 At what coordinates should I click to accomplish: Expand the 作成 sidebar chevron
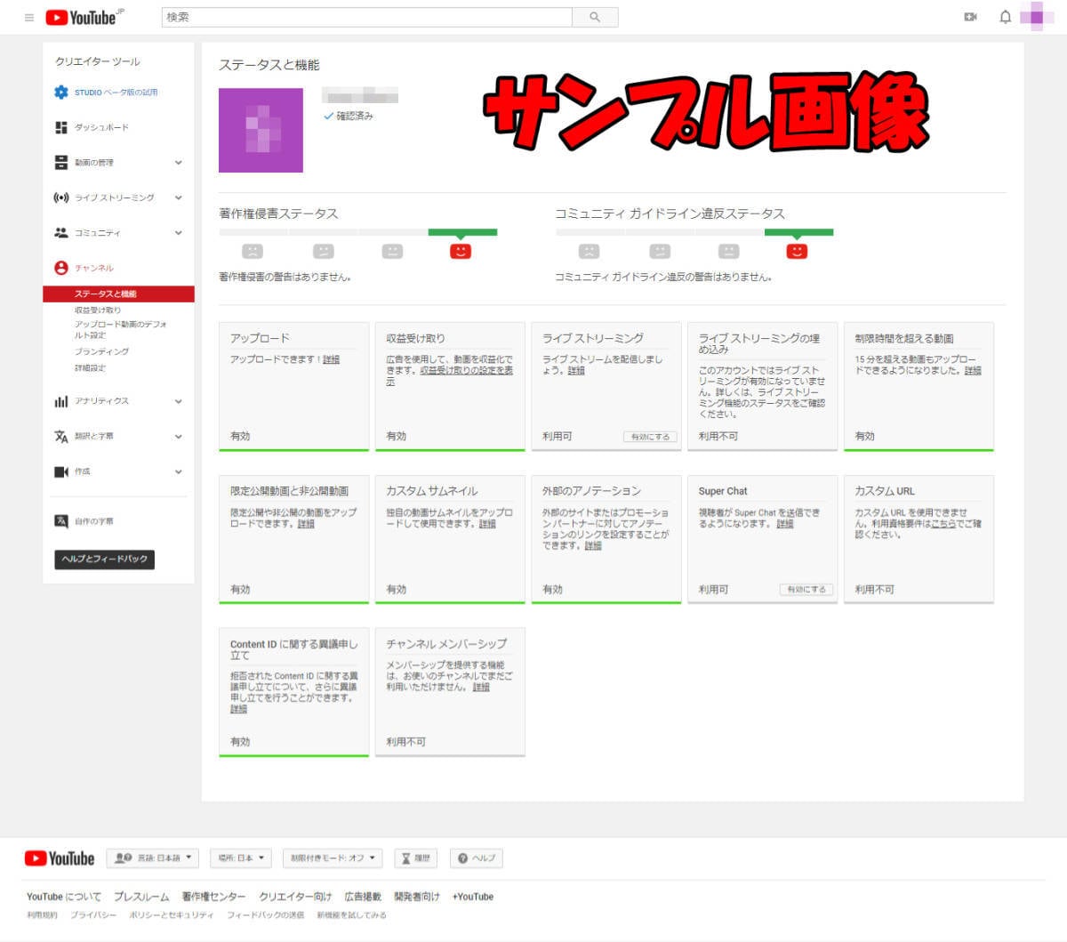178,471
